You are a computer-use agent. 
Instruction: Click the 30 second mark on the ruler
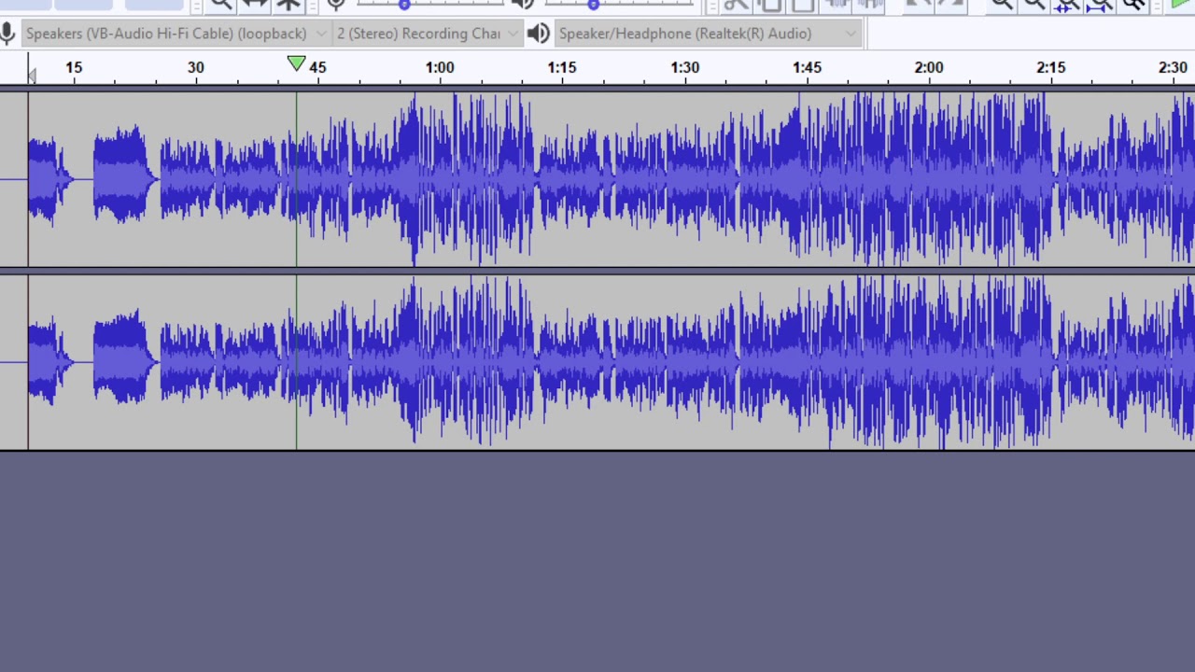pyautogui.click(x=195, y=67)
